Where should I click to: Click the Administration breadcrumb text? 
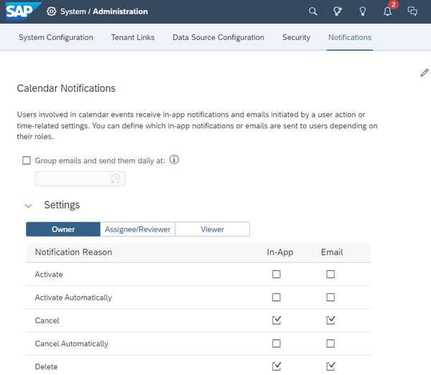(120, 11)
